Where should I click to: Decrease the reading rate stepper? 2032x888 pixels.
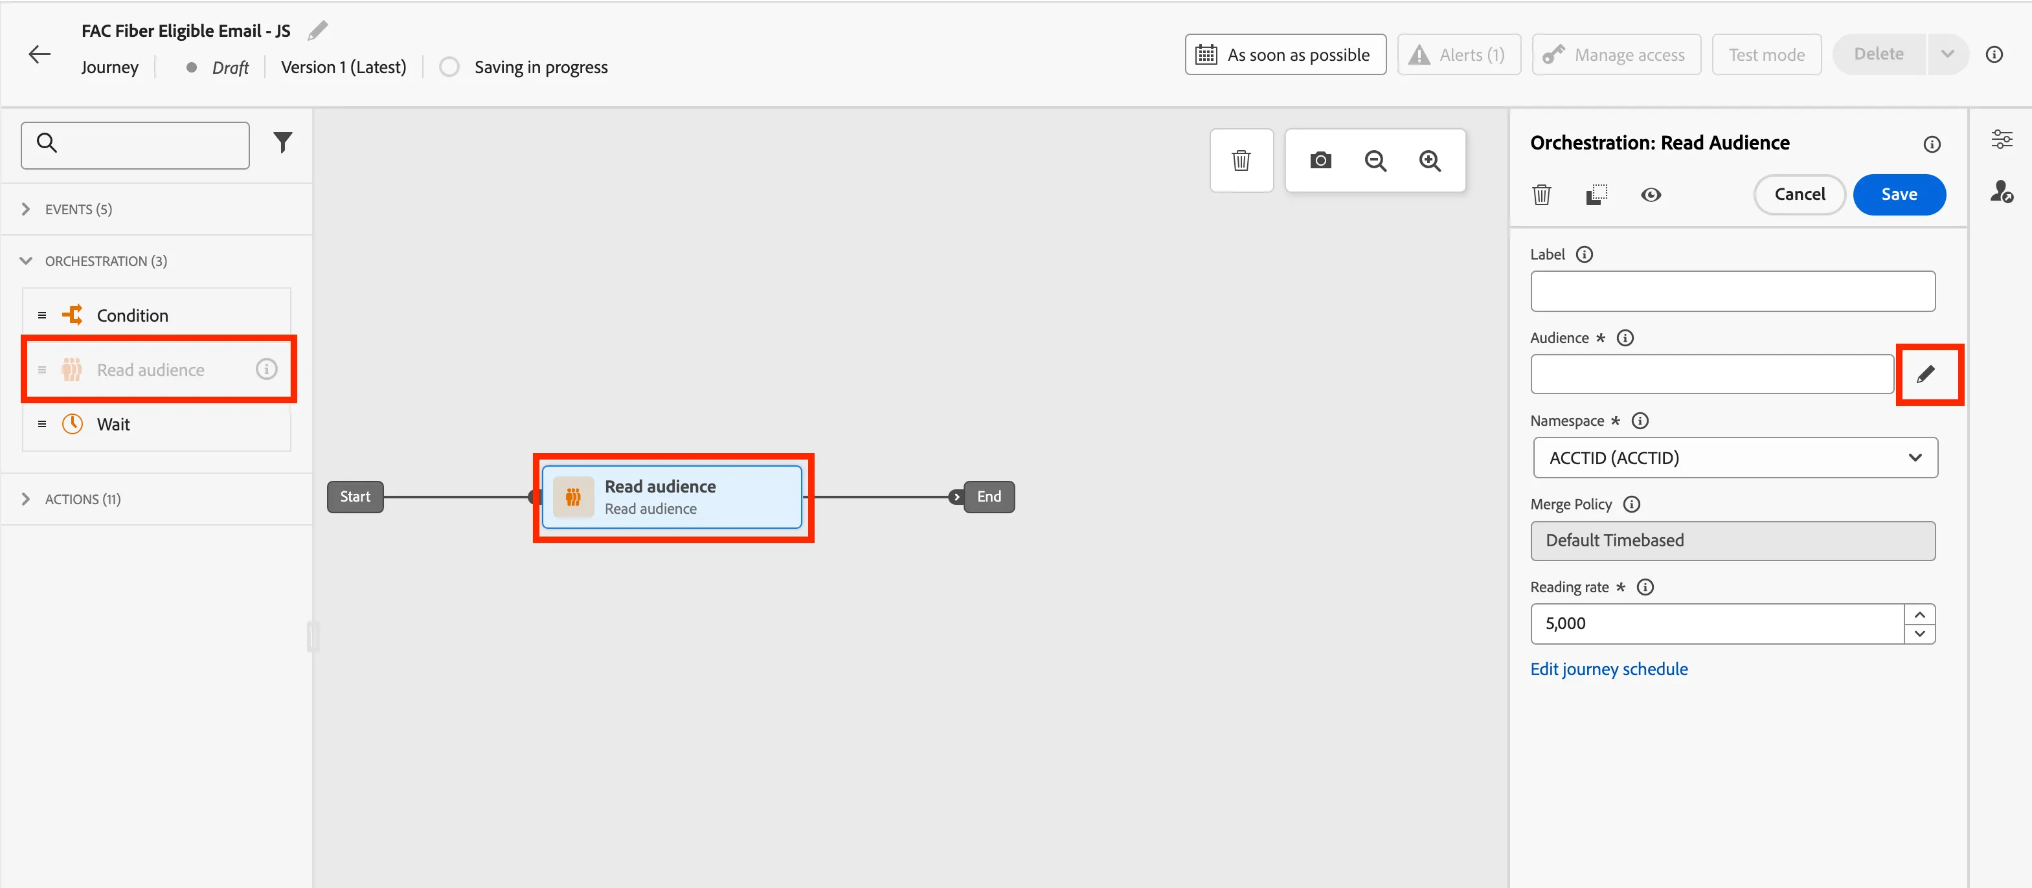(x=1919, y=634)
